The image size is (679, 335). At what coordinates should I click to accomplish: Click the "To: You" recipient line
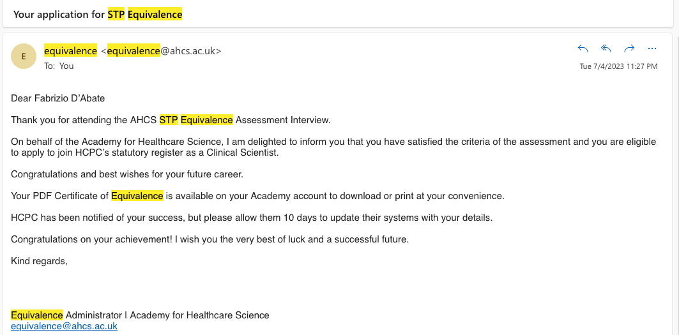[59, 66]
